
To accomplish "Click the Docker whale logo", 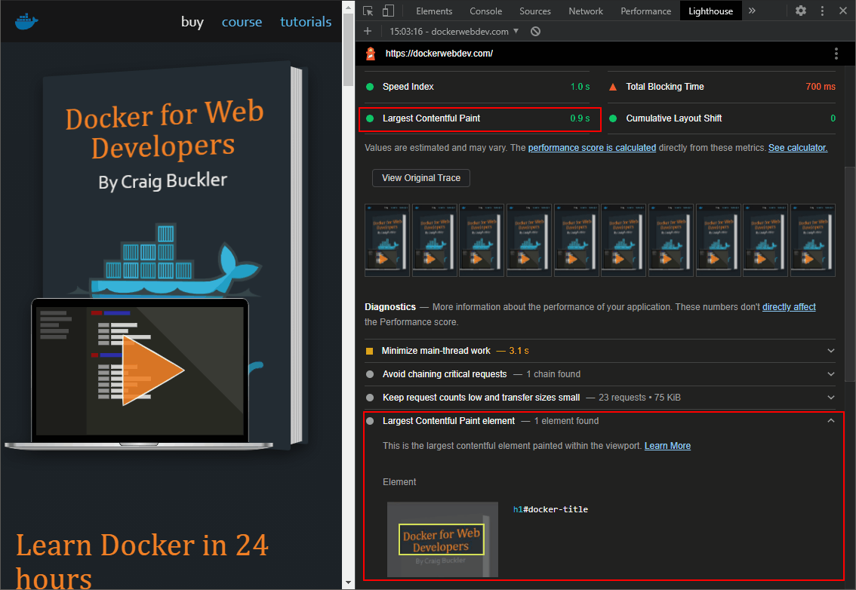I will (x=27, y=21).
